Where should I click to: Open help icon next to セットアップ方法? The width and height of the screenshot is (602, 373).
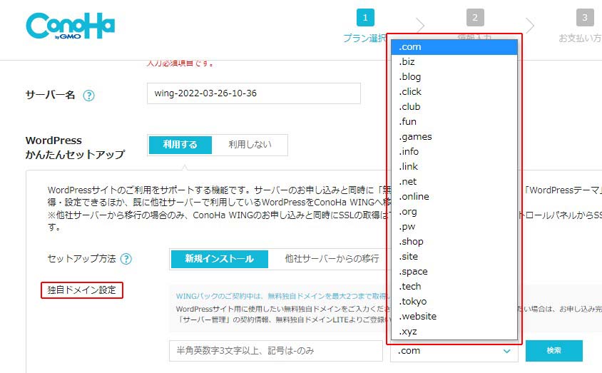coord(126,259)
